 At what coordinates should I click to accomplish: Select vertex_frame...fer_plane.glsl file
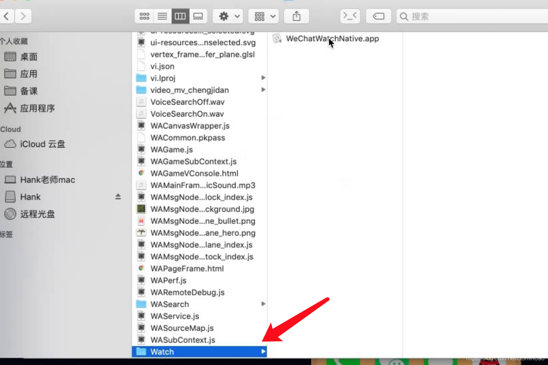click(x=199, y=54)
